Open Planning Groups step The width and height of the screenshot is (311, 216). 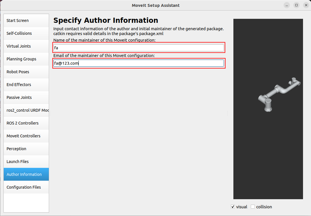pyautogui.click(x=26, y=59)
